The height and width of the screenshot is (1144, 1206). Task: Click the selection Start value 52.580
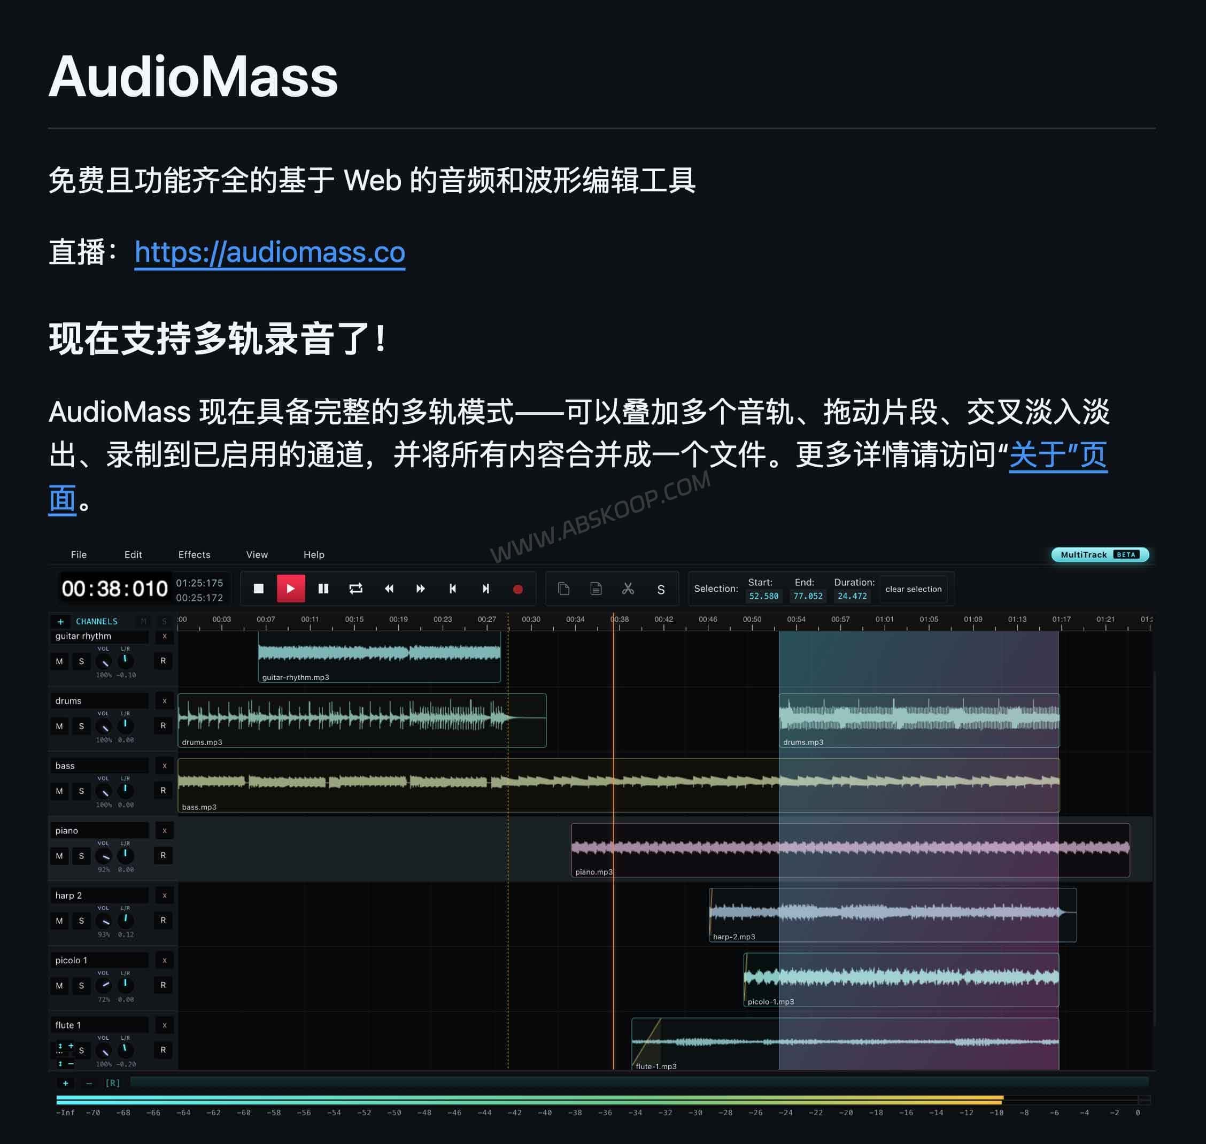pyautogui.click(x=763, y=596)
